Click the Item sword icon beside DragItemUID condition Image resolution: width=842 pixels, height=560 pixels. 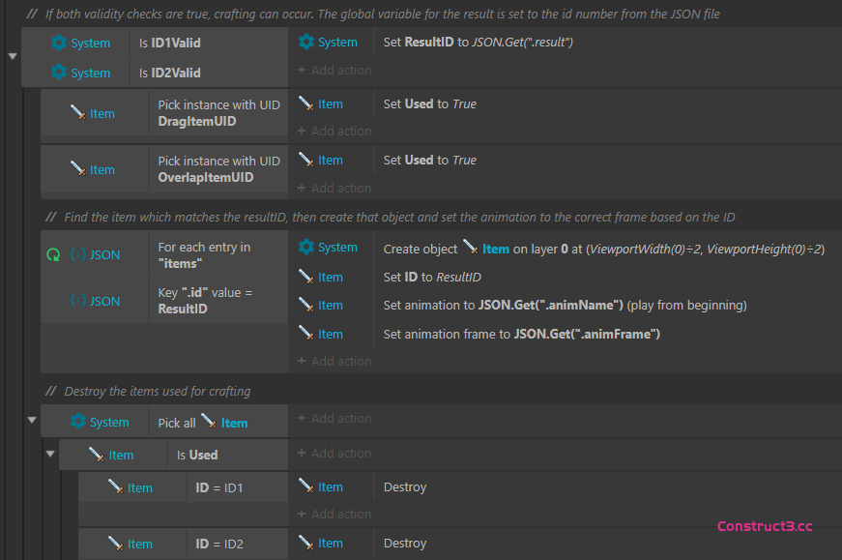pos(78,113)
